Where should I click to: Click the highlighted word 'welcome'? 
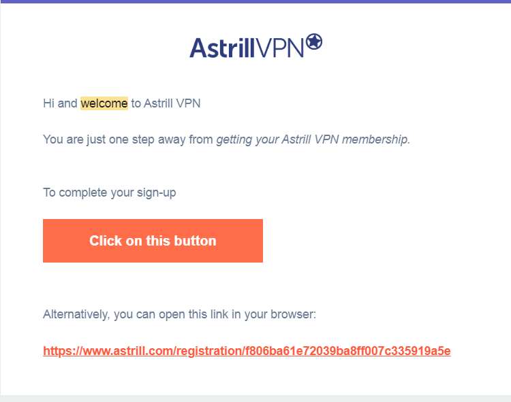click(104, 103)
